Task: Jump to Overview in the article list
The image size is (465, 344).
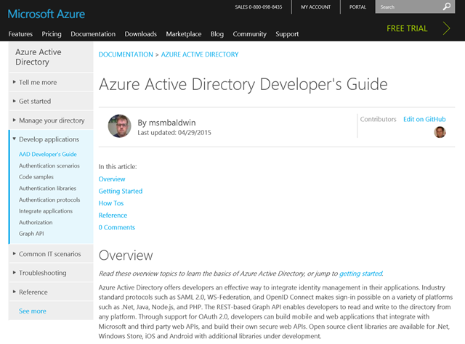Action: tap(112, 179)
